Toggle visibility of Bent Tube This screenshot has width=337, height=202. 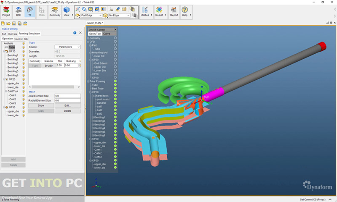click(x=115, y=89)
